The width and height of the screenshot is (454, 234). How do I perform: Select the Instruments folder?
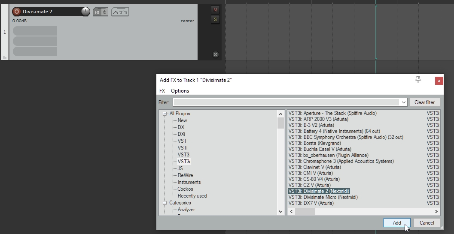pos(189,182)
